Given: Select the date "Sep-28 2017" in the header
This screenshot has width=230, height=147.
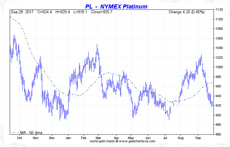Looking at the screenshot, I should 22,12.
